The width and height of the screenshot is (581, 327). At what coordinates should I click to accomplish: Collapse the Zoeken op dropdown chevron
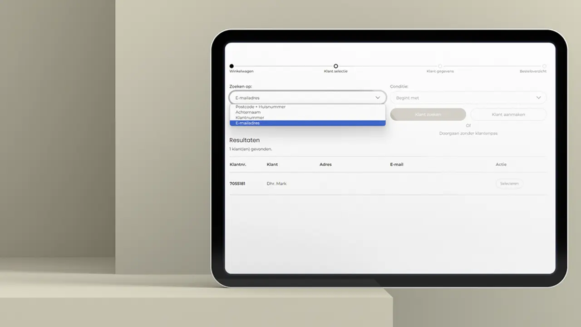tap(377, 98)
